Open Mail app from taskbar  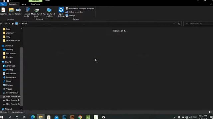pos(56,117)
